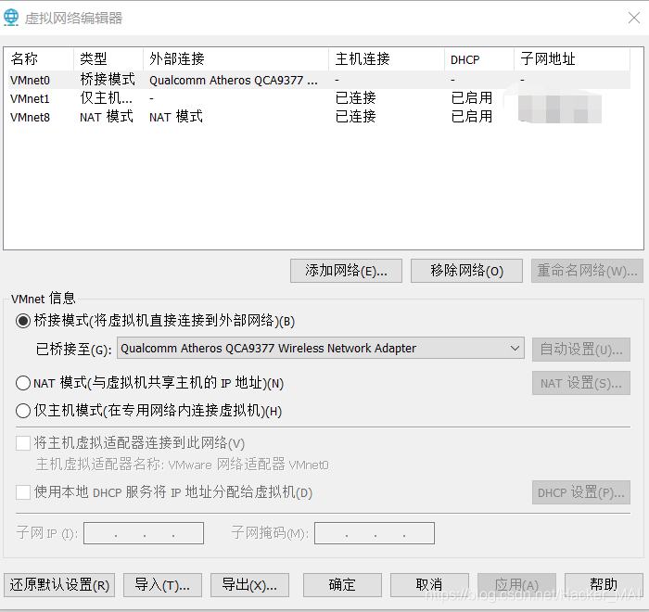Select the 仅主机模式 radio button
Image resolution: width=649 pixels, height=612 pixels.
click(x=23, y=411)
